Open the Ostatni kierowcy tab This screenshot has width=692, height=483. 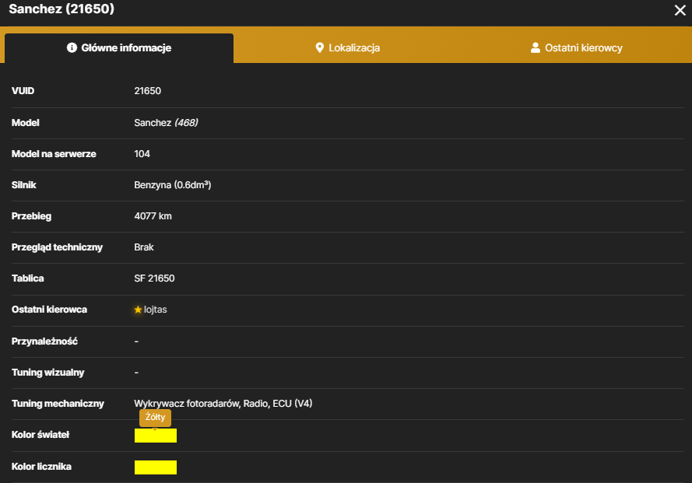[x=576, y=47]
